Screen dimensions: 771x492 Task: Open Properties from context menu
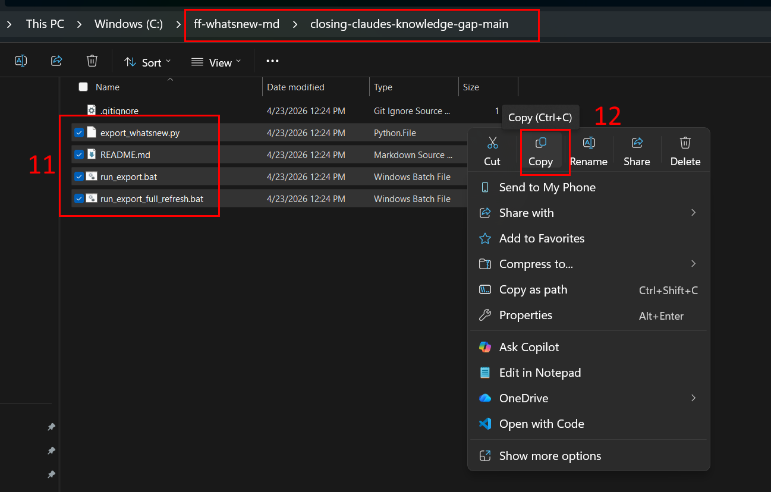[x=589, y=315]
